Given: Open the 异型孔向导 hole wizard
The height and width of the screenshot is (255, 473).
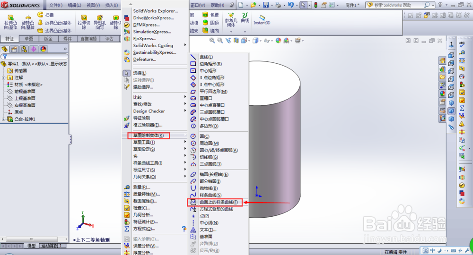Looking at the screenshot, I should point(99,22).
